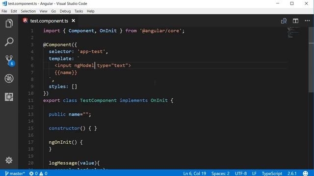This screenshot has width=314, height=176.
Task: Click Ln 6, Col 19 to go to a line
Action: [194, 173]
